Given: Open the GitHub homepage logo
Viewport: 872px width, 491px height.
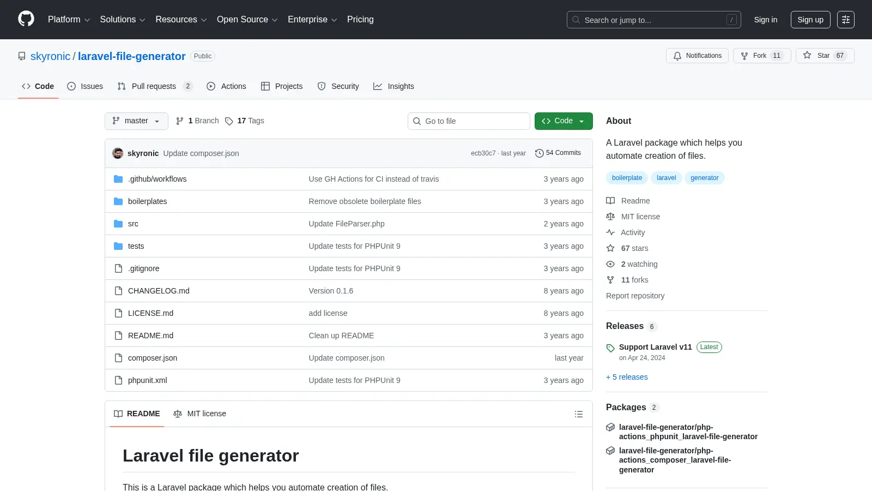Looking at the screenshot, I should pyautogui.click(x=26, y=19).
